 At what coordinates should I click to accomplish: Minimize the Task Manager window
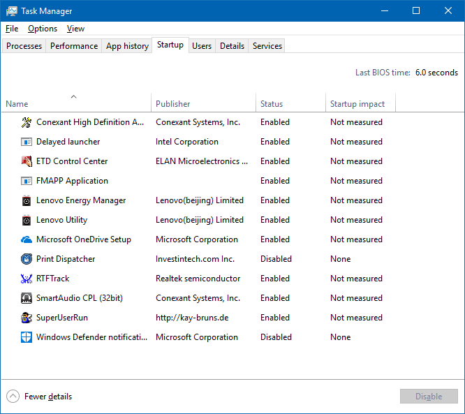(x=385, y=11)
